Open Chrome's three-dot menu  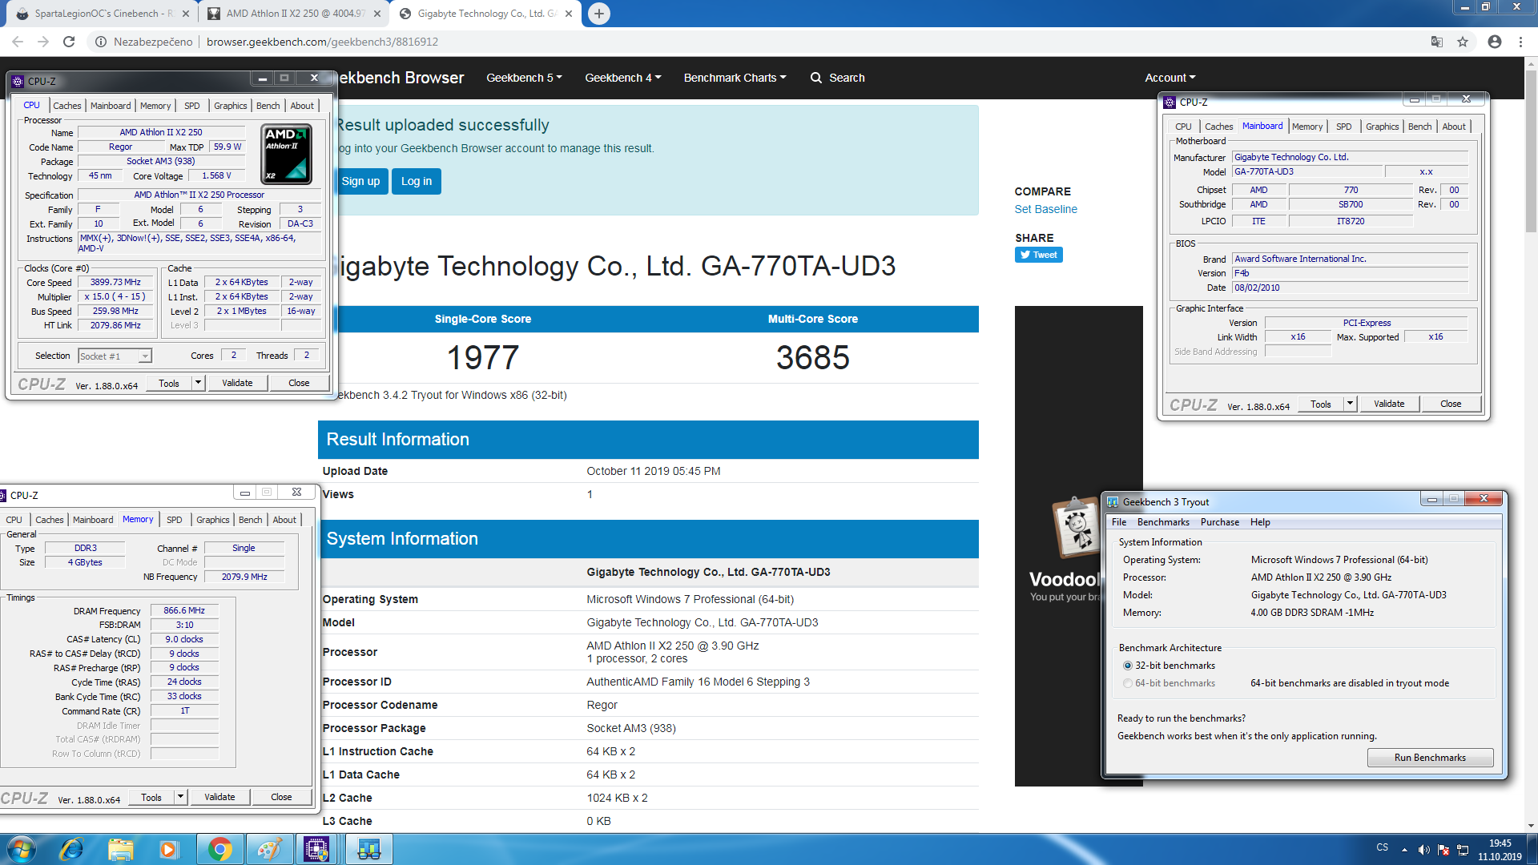coord(1520,42)
